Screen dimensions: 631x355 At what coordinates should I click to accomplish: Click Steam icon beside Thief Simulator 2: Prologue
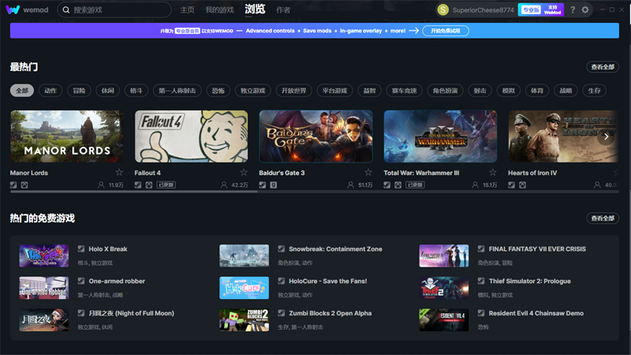tap(481, 281)
